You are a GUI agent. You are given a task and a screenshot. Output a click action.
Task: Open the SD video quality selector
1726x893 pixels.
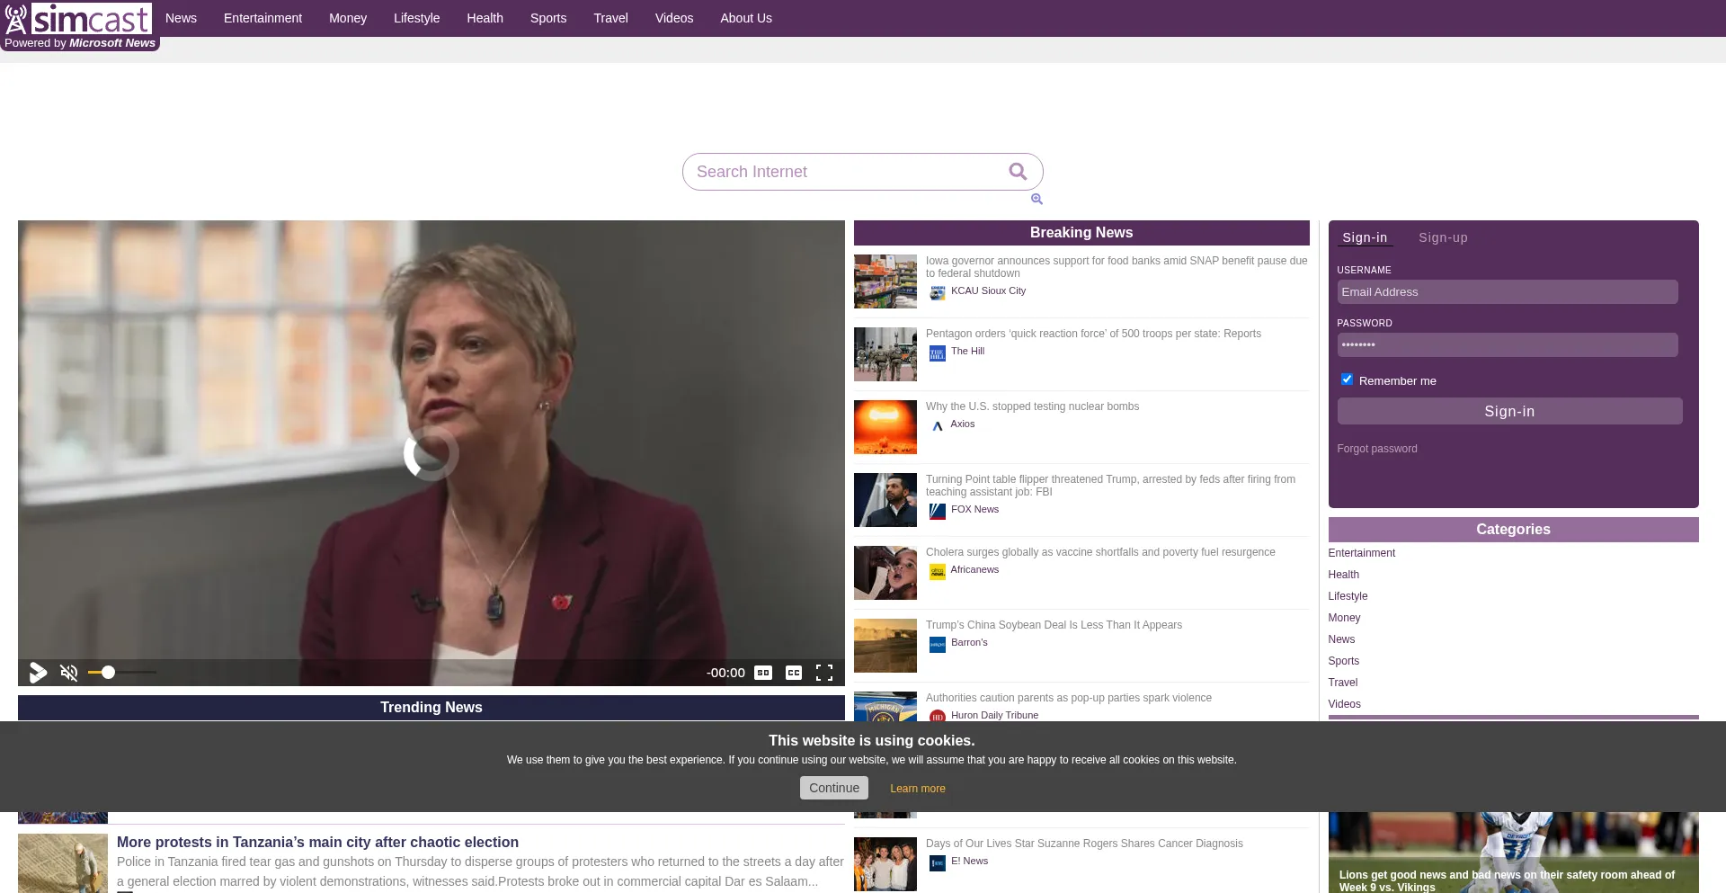point(763,673)
